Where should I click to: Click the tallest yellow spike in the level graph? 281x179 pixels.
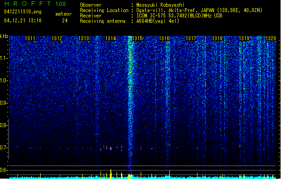point(111,174)
